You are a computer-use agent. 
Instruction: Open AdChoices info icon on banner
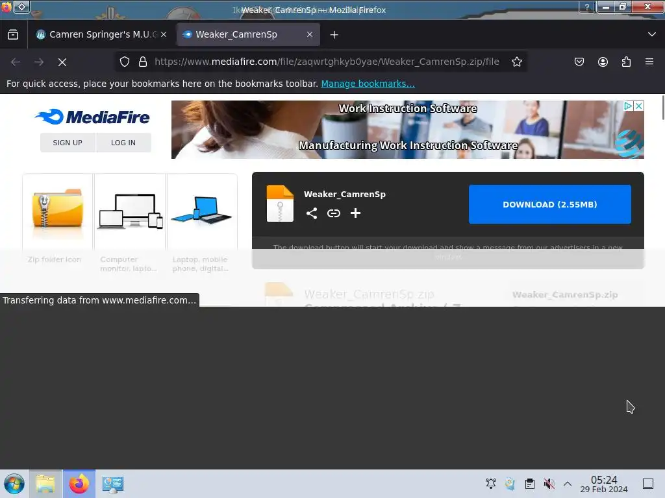click(x=628, y=106)
